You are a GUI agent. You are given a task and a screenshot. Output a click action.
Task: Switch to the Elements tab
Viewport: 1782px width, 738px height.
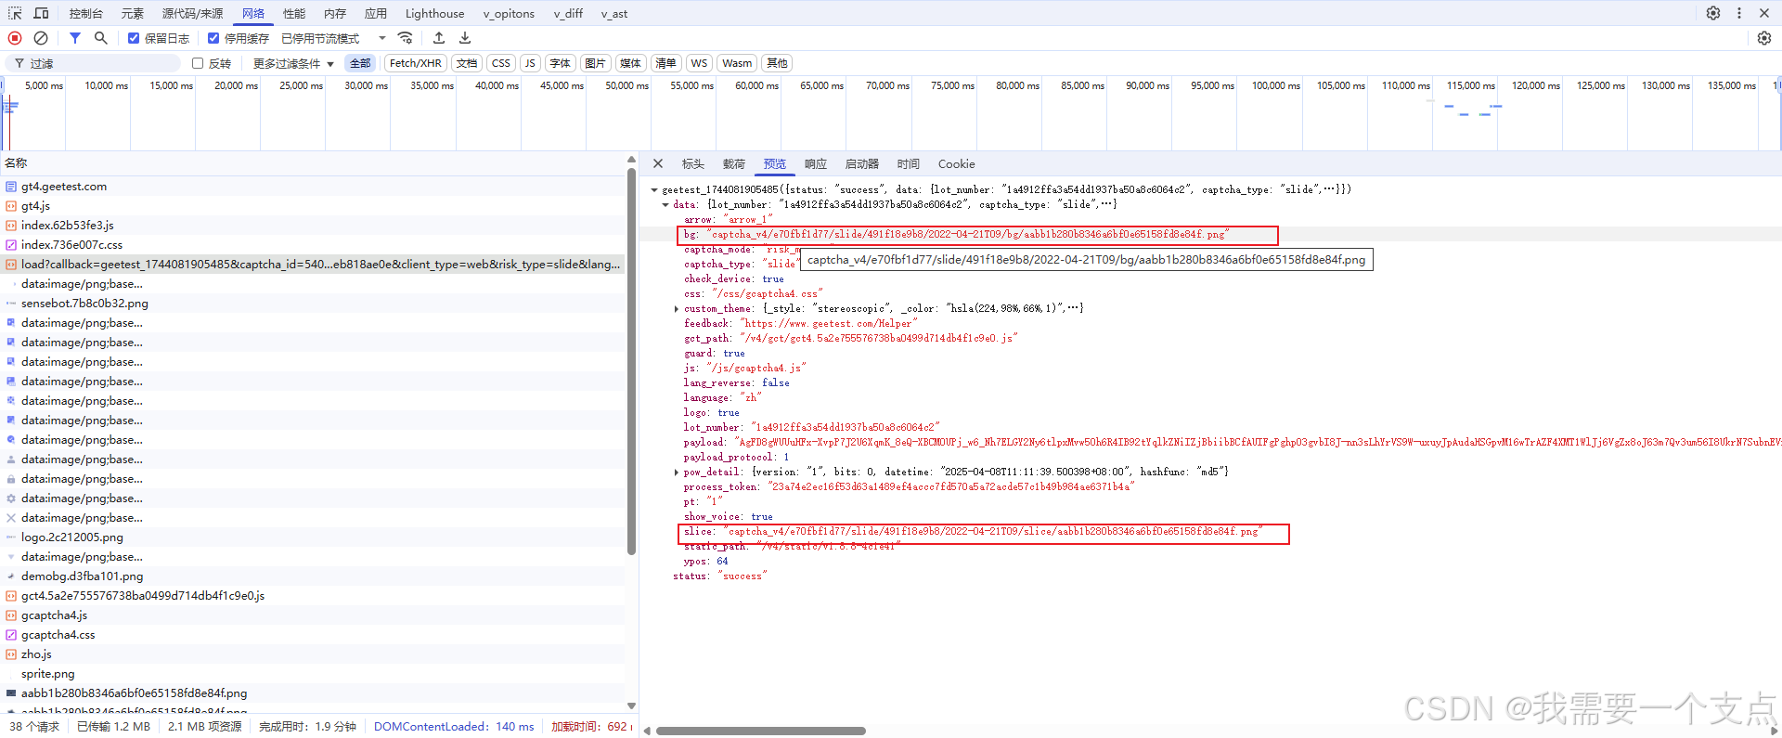click(x=133, y=13)
